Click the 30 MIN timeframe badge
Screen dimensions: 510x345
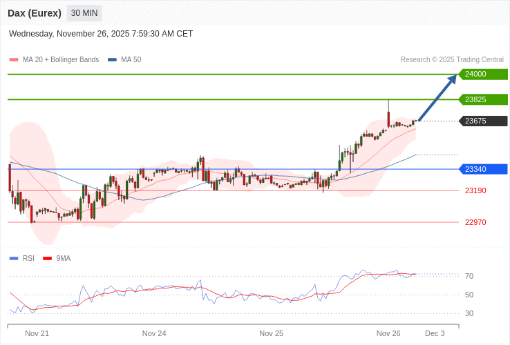click(84, 13)
